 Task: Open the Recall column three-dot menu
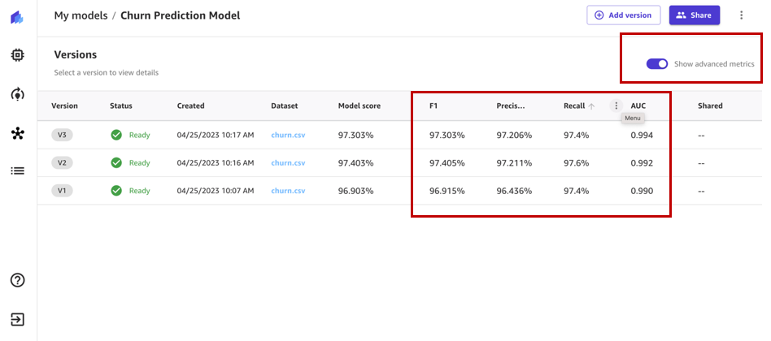pyautogui.click(x=616, y=106)
